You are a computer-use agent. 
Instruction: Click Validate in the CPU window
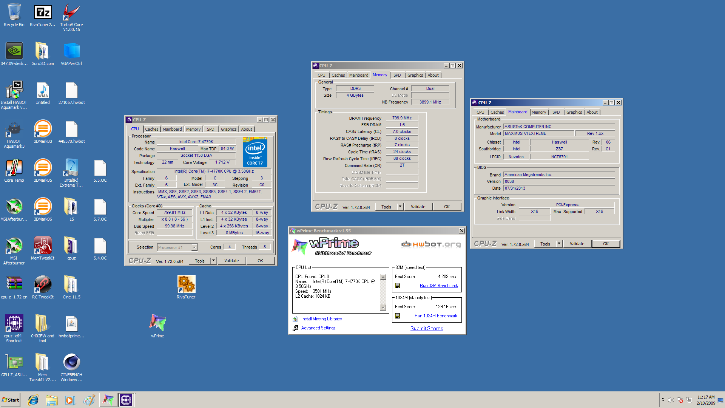pyautogui.click(x=231, y=261)
